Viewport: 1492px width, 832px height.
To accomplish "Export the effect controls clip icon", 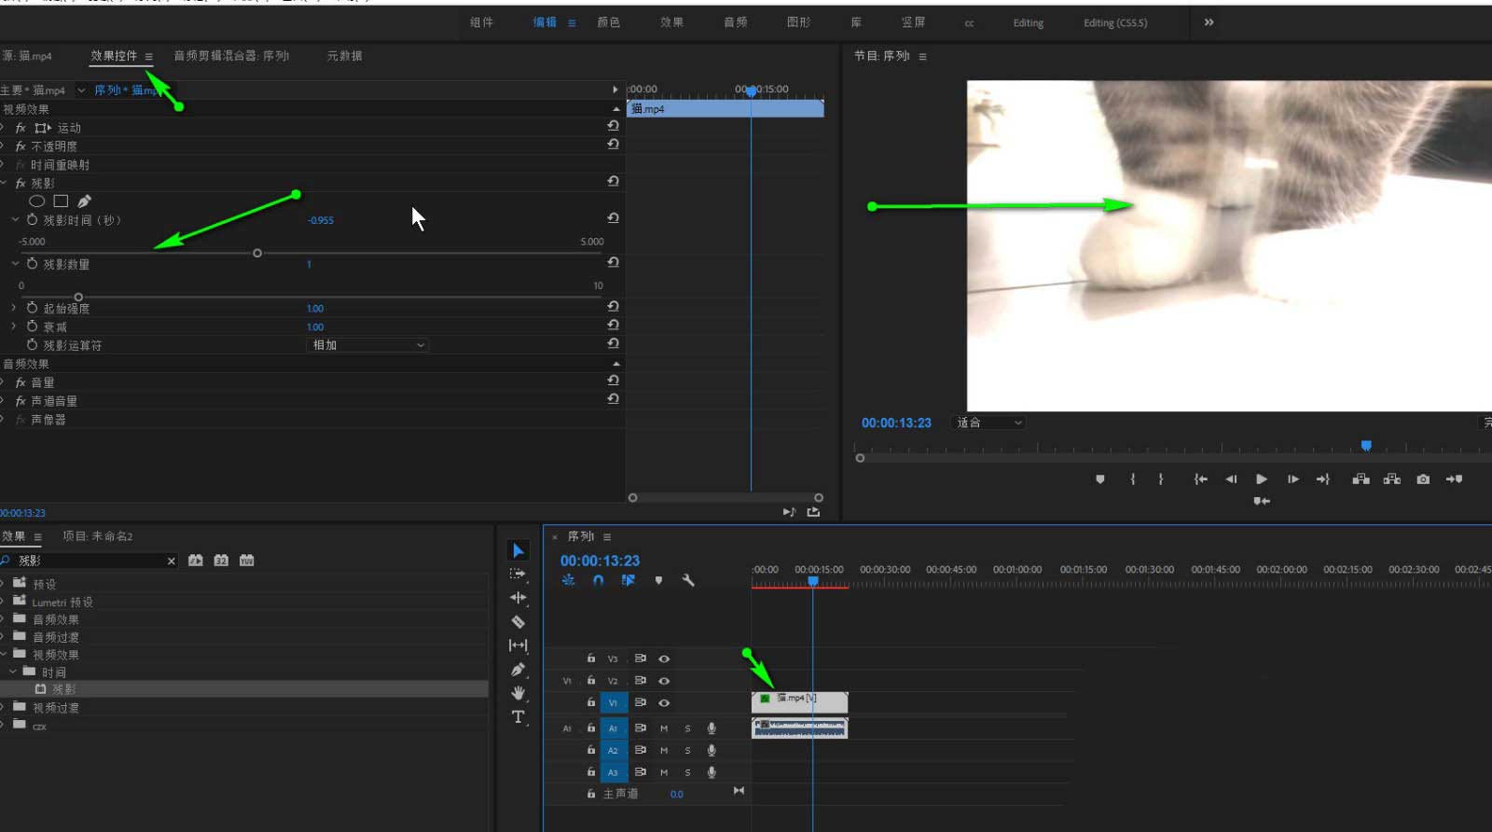I will (x=813, y=512).
